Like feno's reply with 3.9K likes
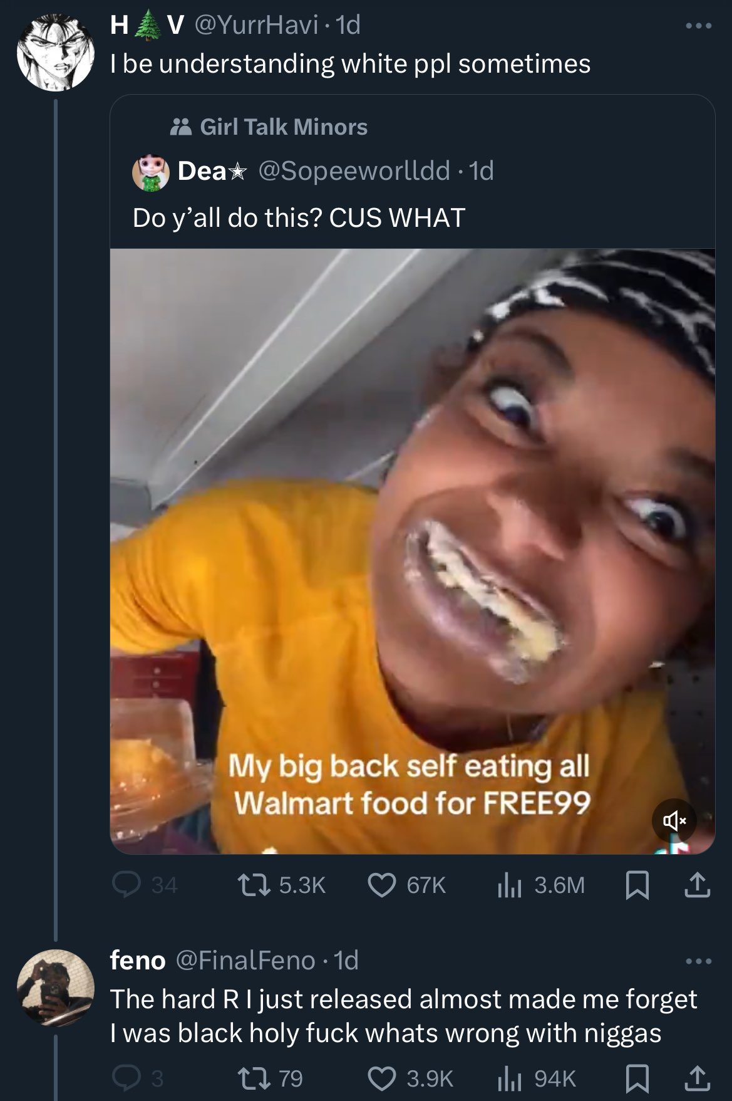The height and width of the screenshot is (1101, 732). point(410,1078)
